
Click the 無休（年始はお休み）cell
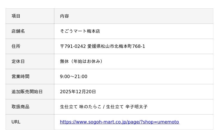pos(81,62)
